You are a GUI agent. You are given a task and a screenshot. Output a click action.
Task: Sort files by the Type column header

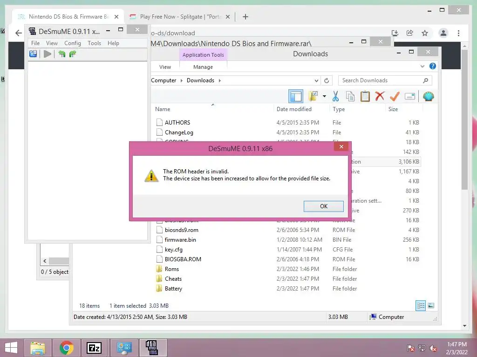(x=339, y=109)
